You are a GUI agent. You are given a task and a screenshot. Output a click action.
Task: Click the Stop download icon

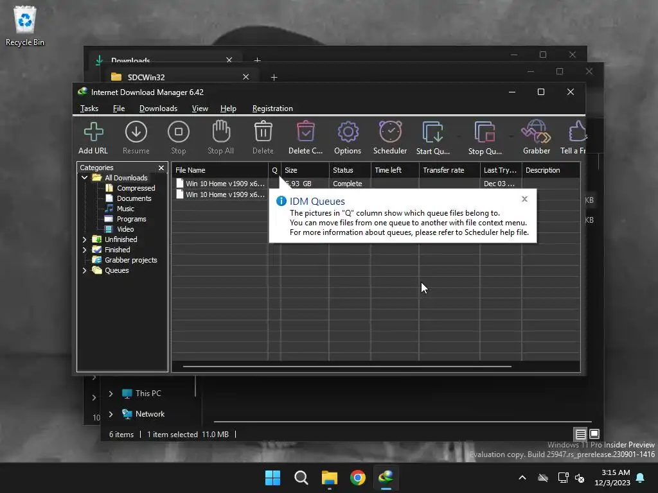point(179,132)
